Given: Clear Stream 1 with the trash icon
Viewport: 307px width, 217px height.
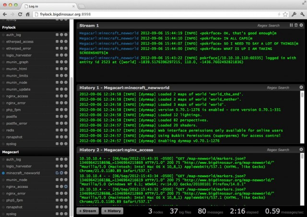Looking at the screenshot, I should click(296, 25).
